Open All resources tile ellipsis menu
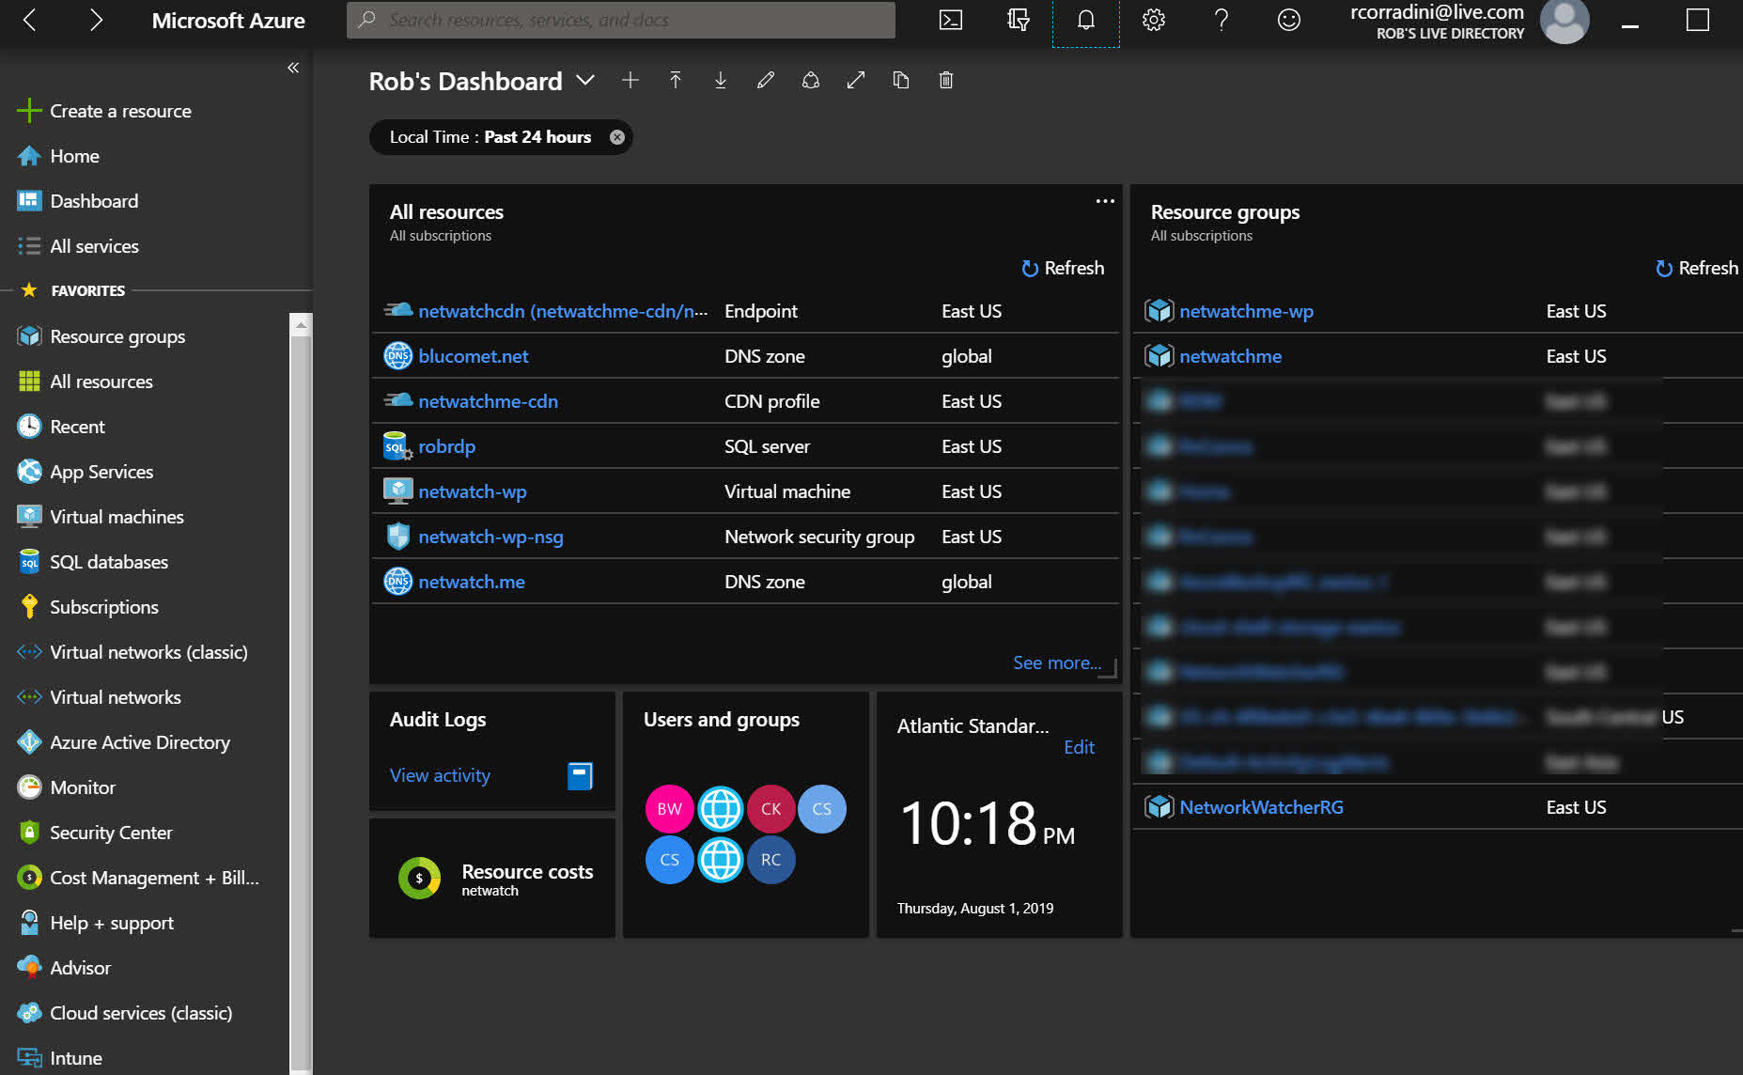This screenshot has width=1743, height=1075. [x=1105, y=201]
